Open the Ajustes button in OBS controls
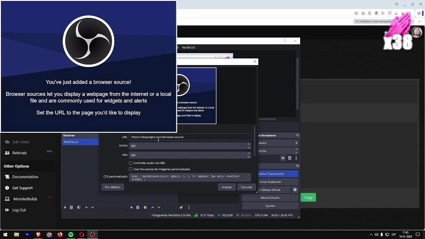The width and height of the screenshot is (425, 239). pyautogui.click(x=270, y=206)
